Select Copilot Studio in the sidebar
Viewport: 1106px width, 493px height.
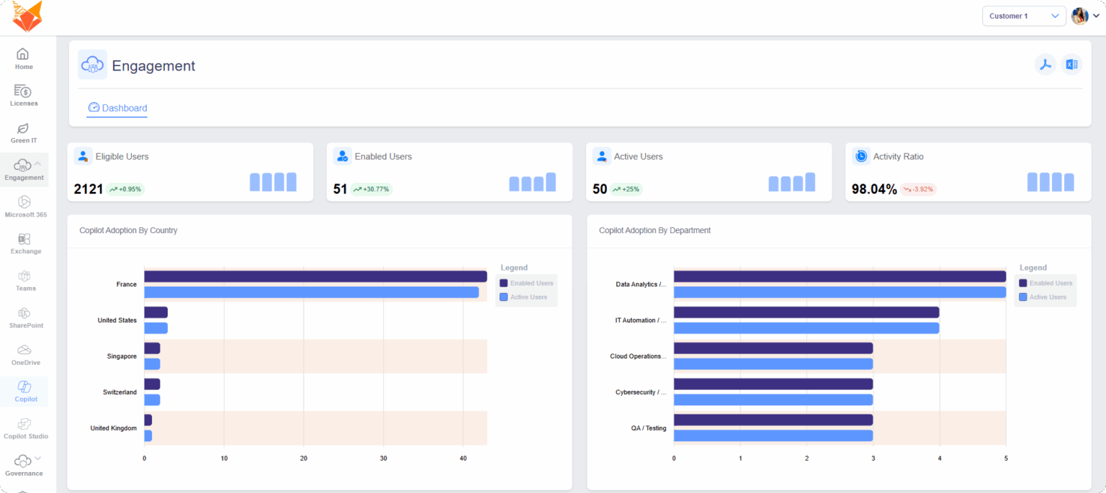point(25,428)
